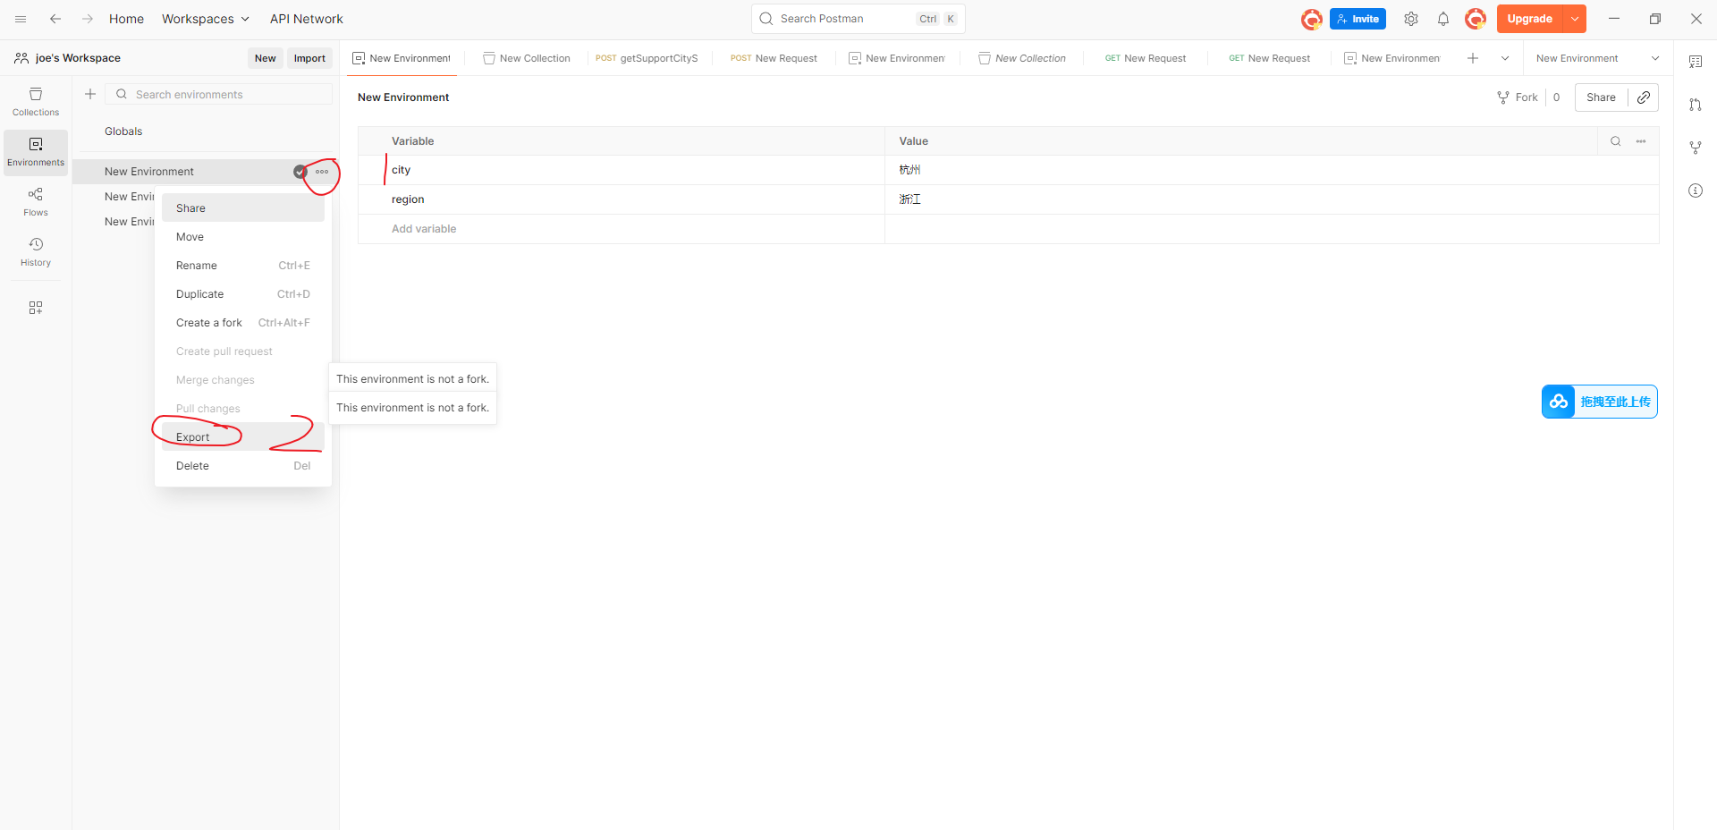This screenshot has height=830, width=1717.
Task: Open documentation icon in right sidebar
Action: (x=1696, y=62)
